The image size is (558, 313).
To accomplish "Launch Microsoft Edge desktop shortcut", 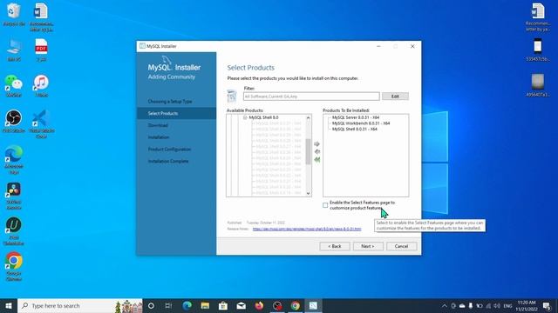I will (x=14, y=159).
